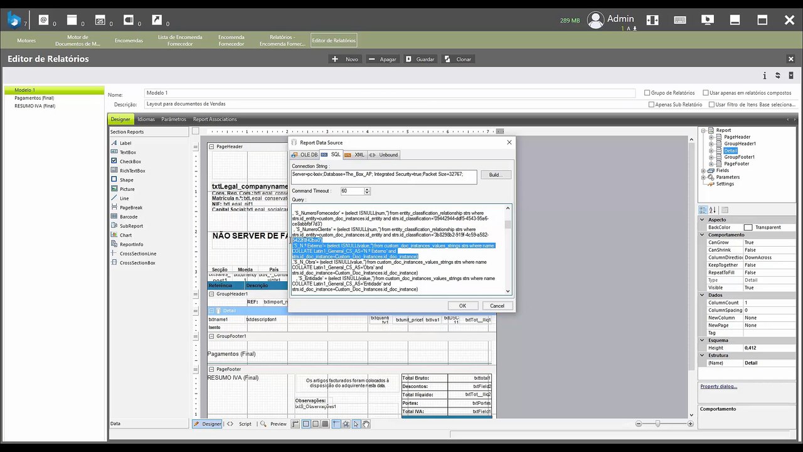Image resolution: width=803 pixels, height=452 pixels.
Task: Click the zoom slider handle
Action: [657, 424]
